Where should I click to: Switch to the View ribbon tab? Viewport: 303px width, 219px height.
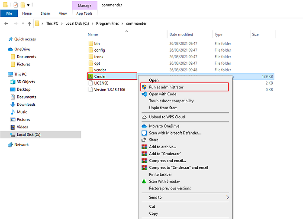(x=63, y=13)
